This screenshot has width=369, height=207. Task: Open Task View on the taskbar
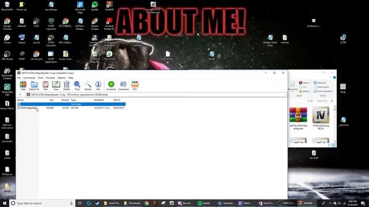coord(80,203)
